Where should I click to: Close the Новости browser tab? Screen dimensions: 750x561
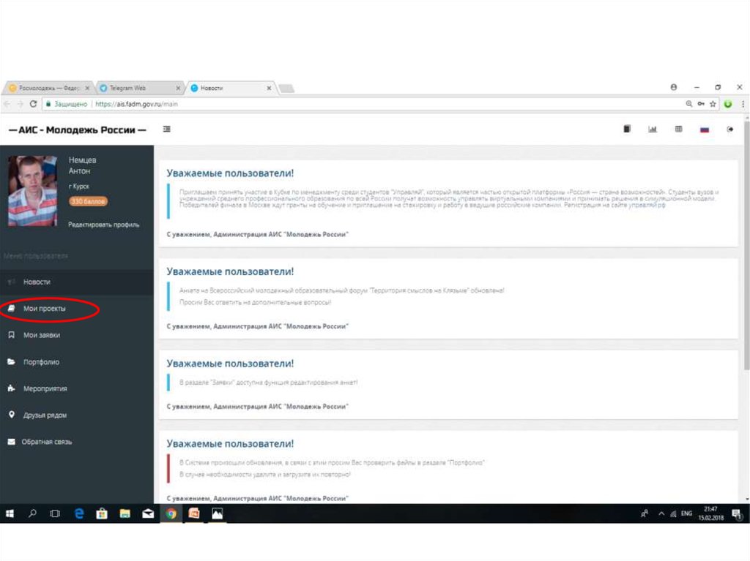point(269,89)
